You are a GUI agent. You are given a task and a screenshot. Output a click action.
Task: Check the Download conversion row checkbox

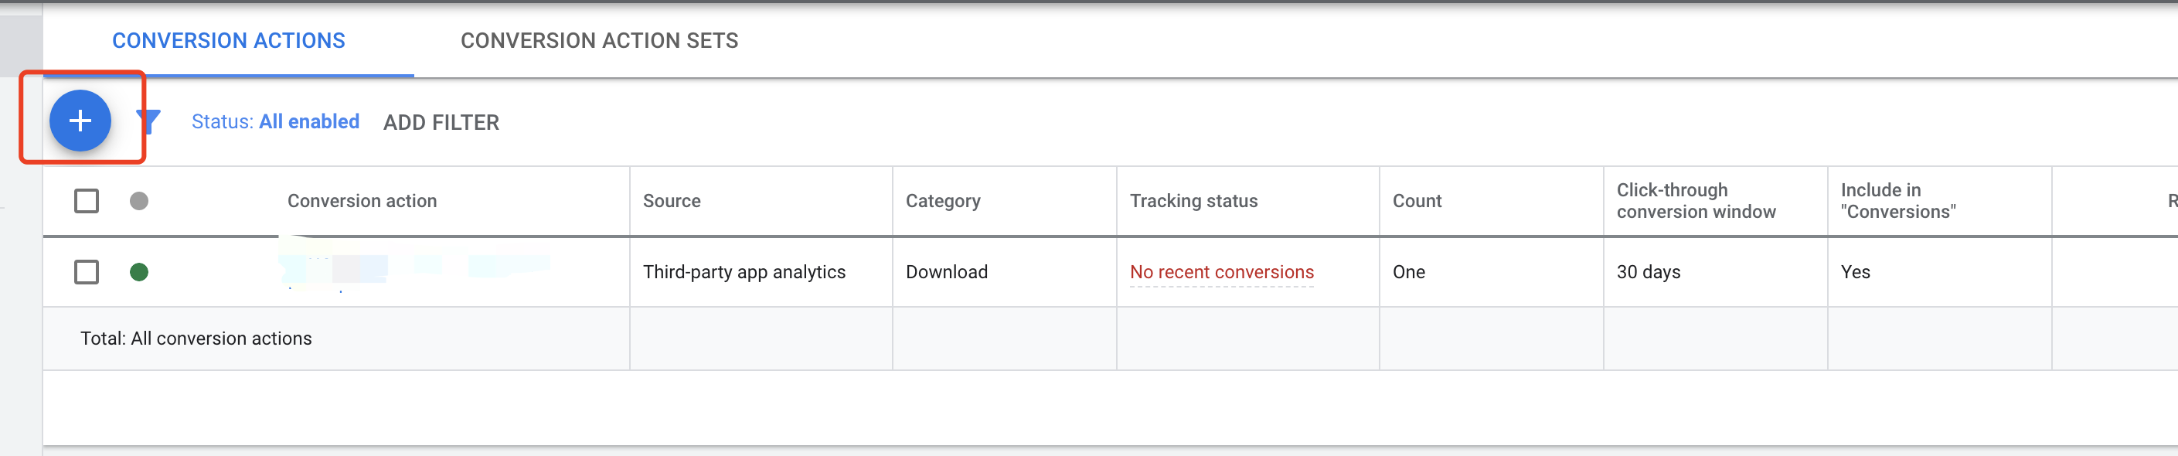(87, 272)
